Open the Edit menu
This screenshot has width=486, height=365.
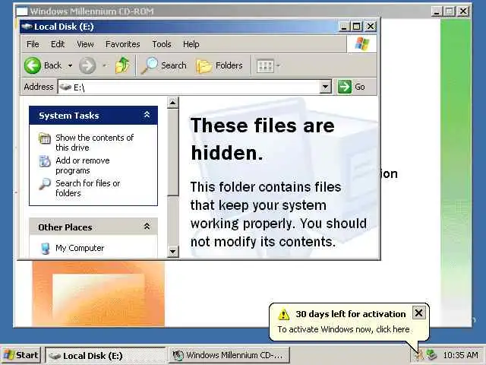click(58, 44)
